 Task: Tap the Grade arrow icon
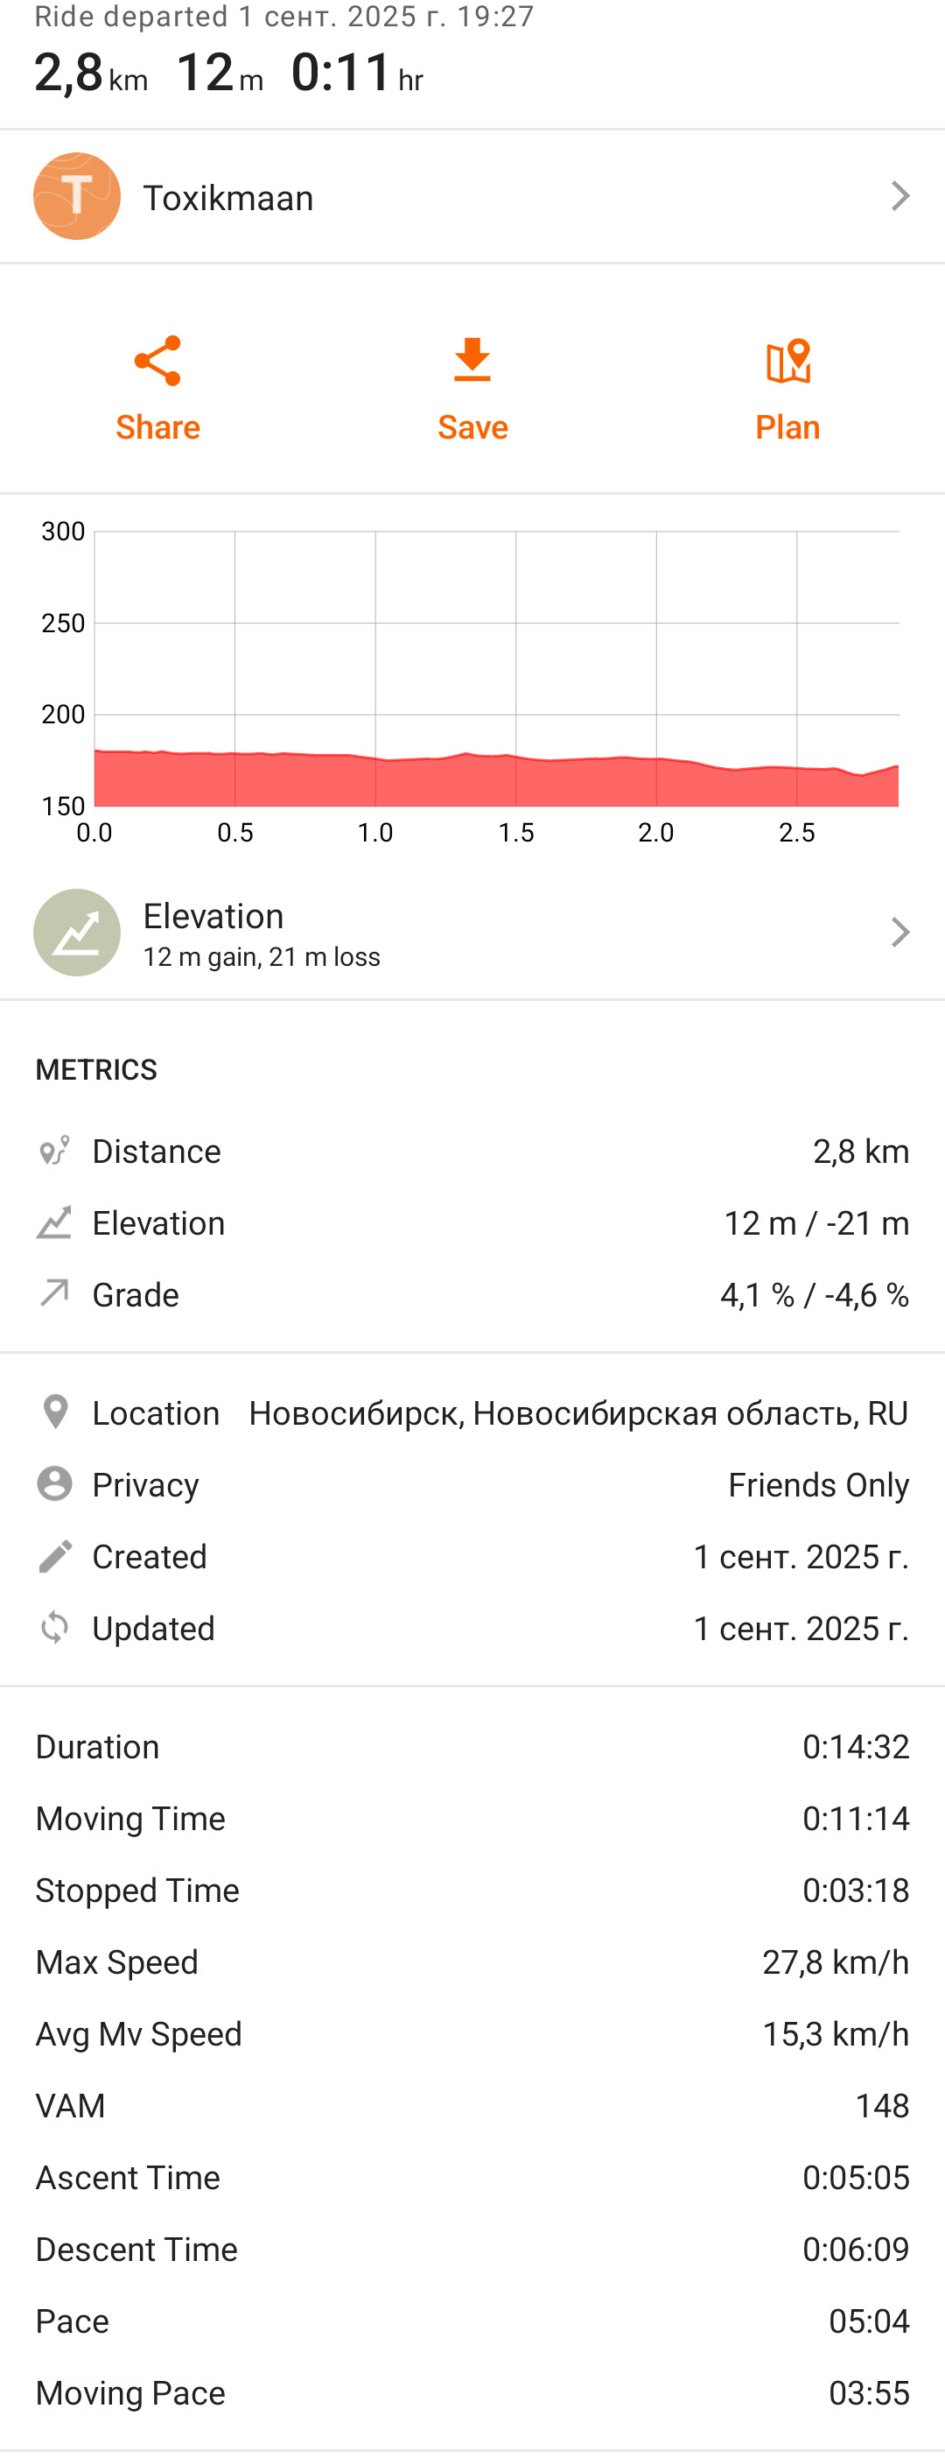(x=54, y=1293)
